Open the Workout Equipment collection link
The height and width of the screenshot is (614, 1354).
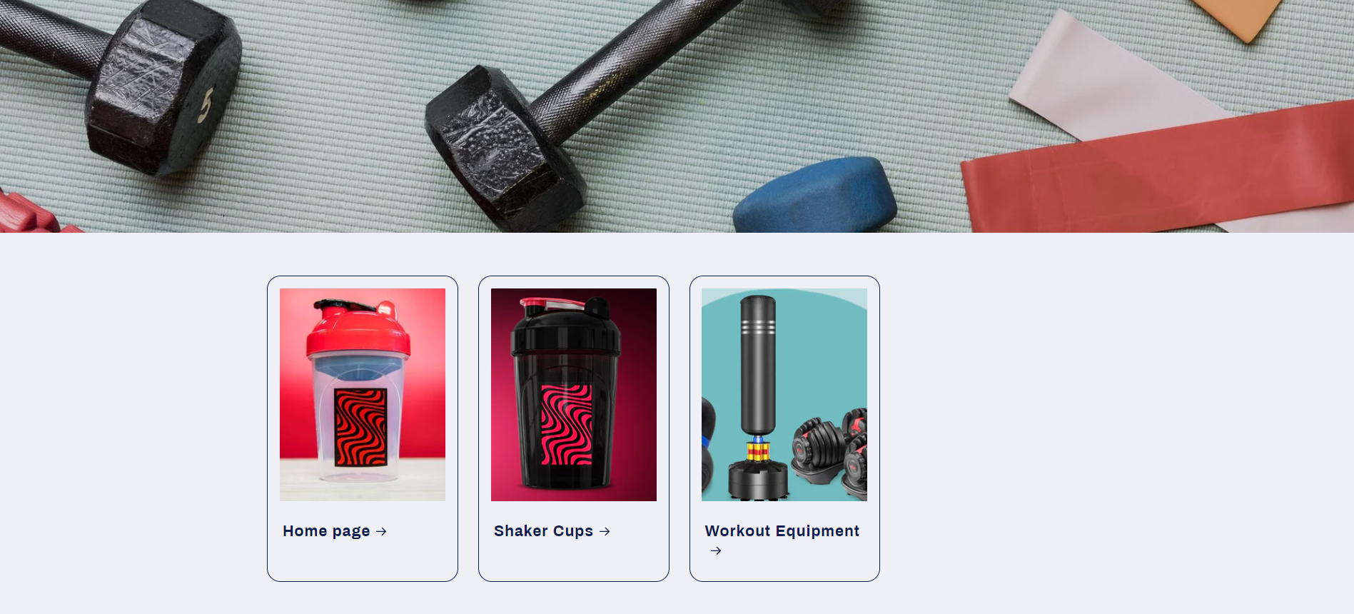[782, 531]
